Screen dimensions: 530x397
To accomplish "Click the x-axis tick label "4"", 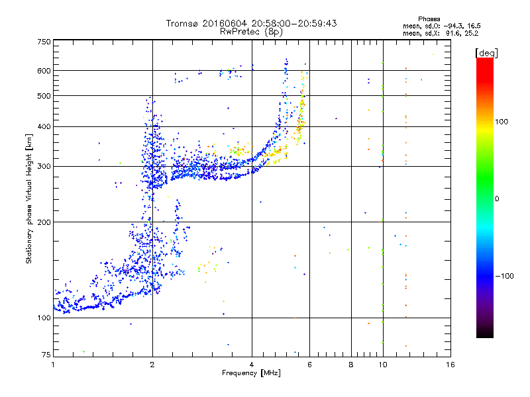I will [x=252, y=365].
